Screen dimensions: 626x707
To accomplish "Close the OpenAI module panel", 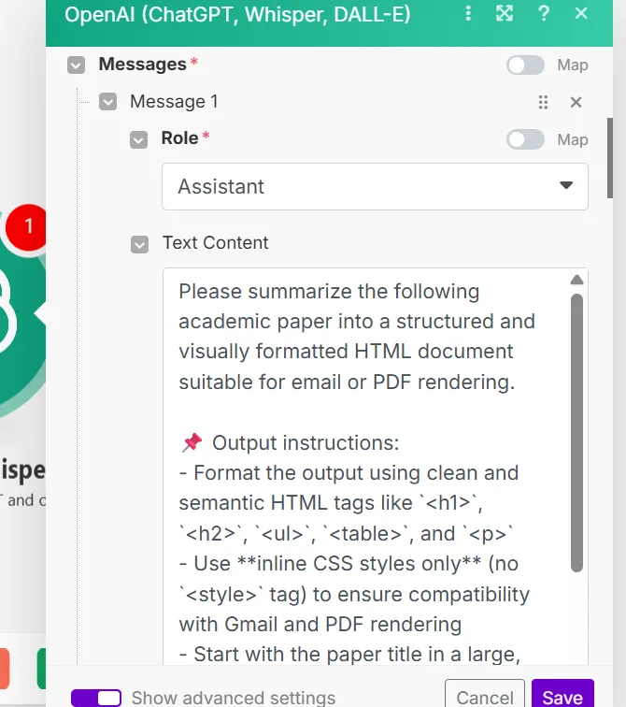I will 581,13.
